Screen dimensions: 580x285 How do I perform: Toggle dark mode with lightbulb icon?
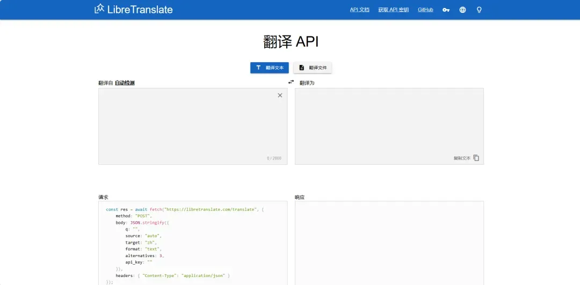click(479, 10)
